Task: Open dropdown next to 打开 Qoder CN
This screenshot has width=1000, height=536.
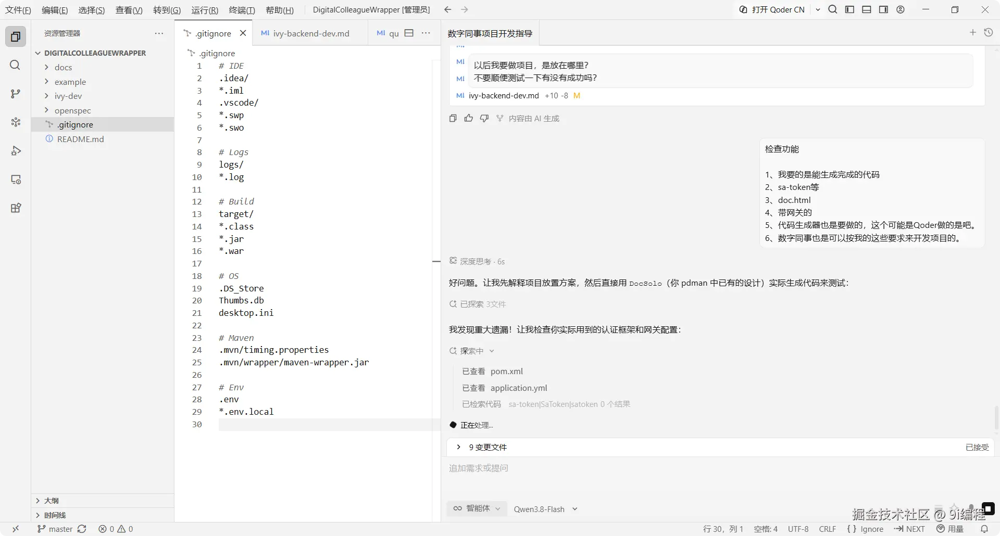Action: point(818,9)
